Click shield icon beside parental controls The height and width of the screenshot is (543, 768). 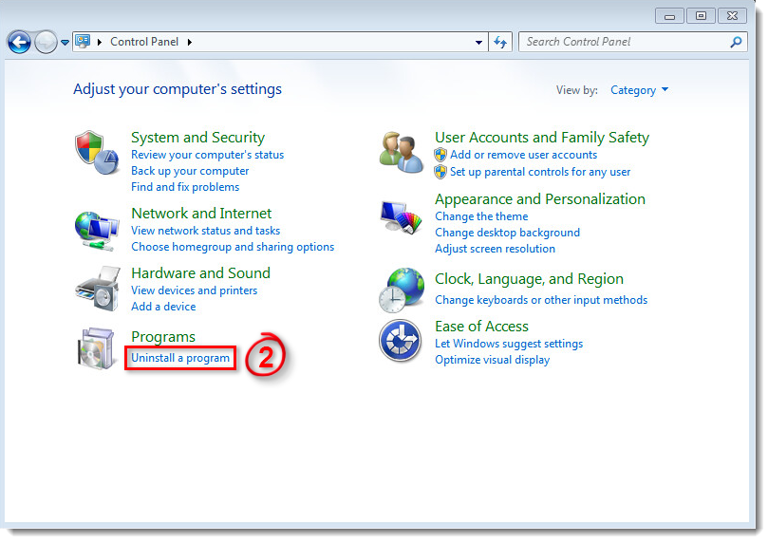point(440,172)
